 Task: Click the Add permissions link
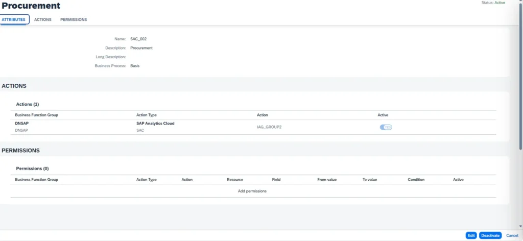(252, 191)
